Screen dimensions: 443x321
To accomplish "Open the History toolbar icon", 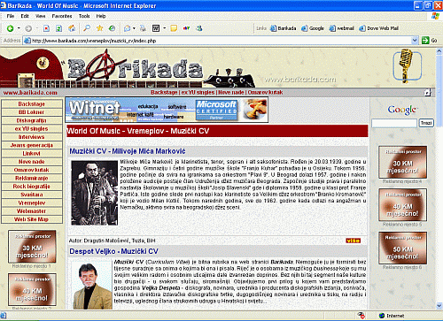I will point(112,28).
